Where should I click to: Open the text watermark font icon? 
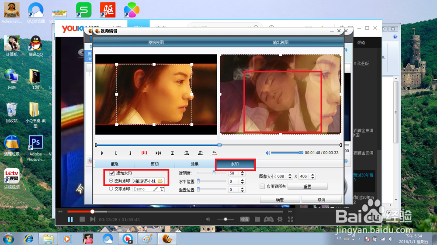(162, 189)
